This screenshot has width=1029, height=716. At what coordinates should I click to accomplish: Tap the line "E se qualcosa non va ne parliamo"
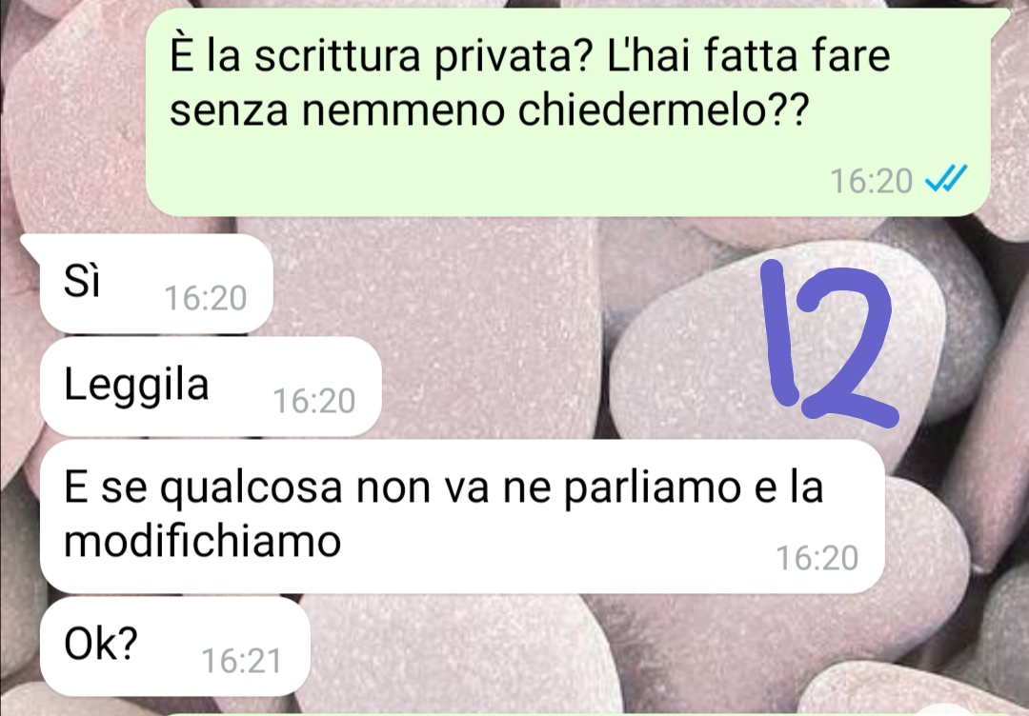[x=401, y=487]
